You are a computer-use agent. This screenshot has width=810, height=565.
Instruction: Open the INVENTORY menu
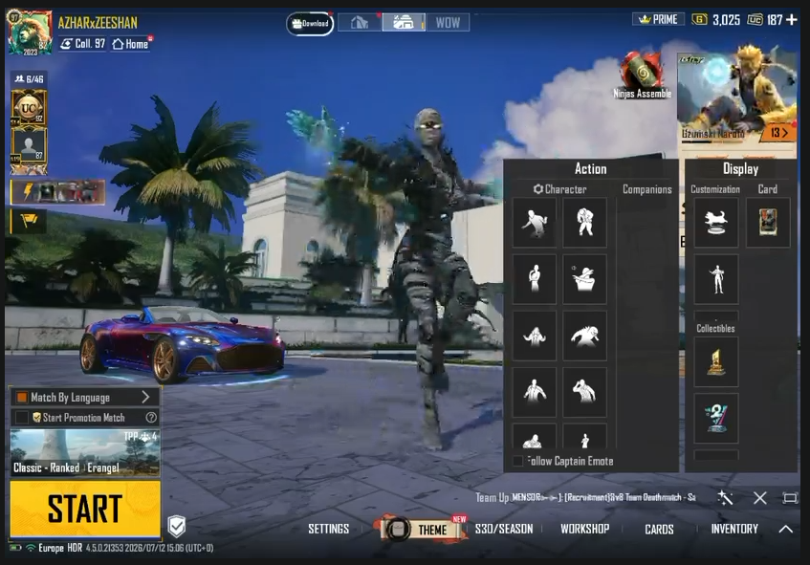tap(734, 529)
